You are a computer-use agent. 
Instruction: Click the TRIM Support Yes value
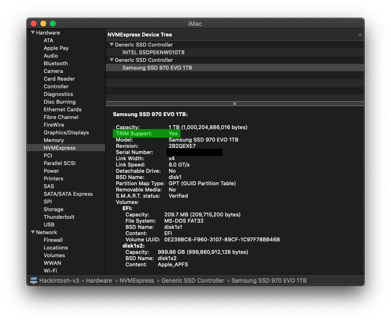coord(173,133)
